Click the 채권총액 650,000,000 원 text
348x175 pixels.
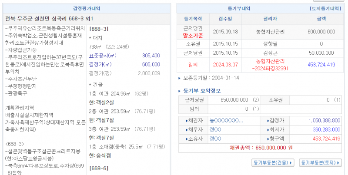(x=261, y=148)
